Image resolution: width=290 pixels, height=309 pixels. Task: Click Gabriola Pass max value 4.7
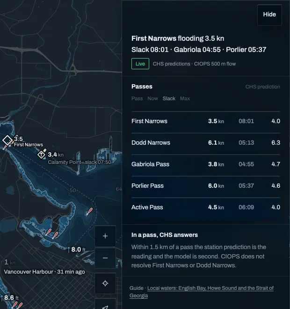coord(275,164)
